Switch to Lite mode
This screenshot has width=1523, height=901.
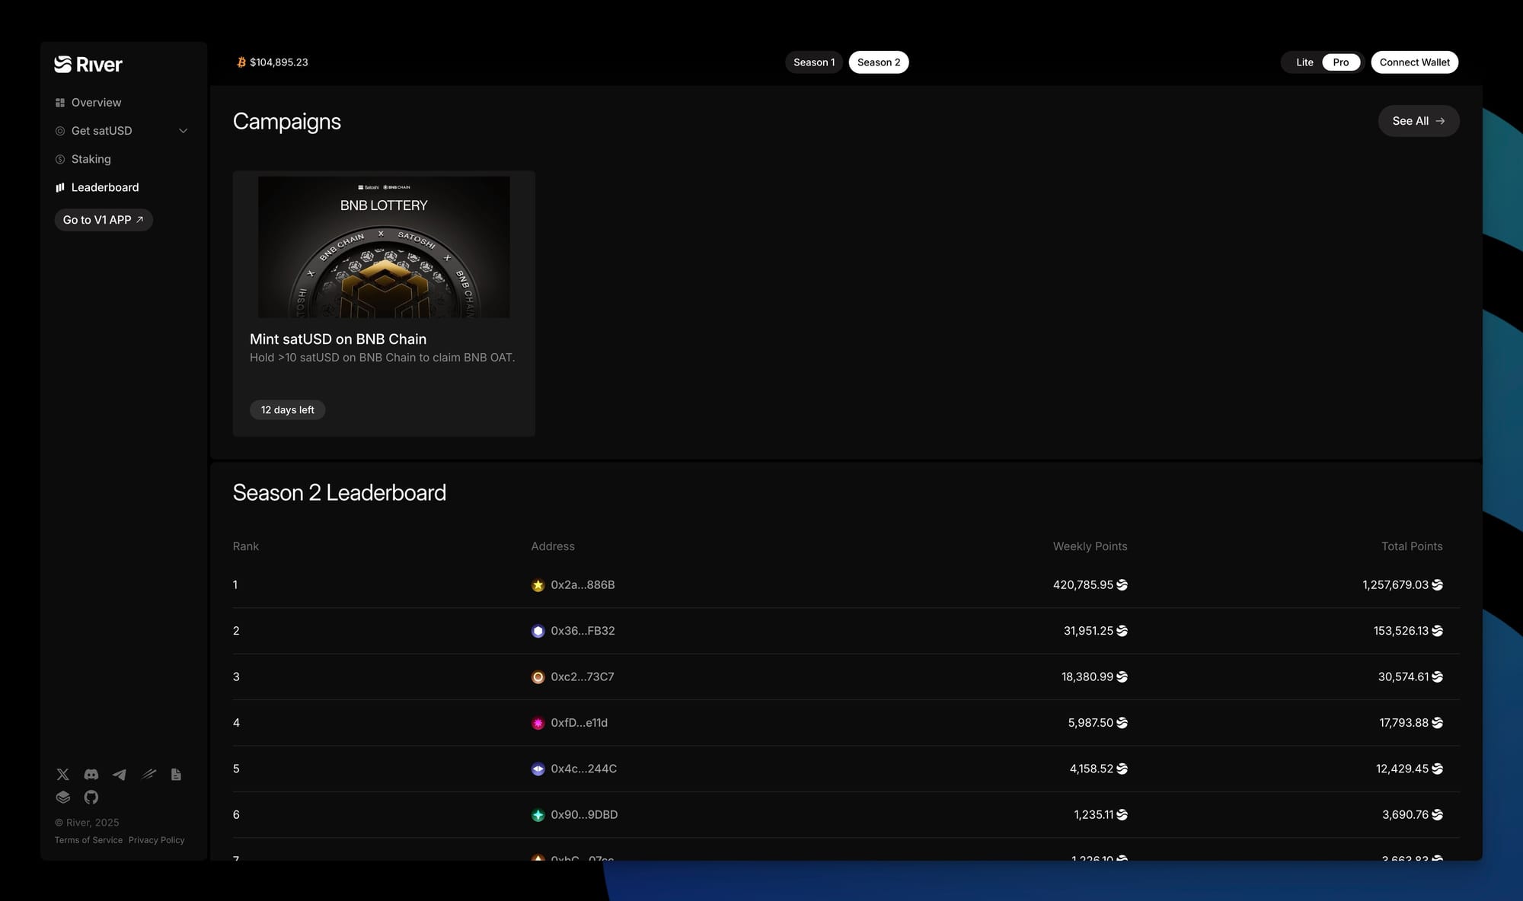[1304, 62]
